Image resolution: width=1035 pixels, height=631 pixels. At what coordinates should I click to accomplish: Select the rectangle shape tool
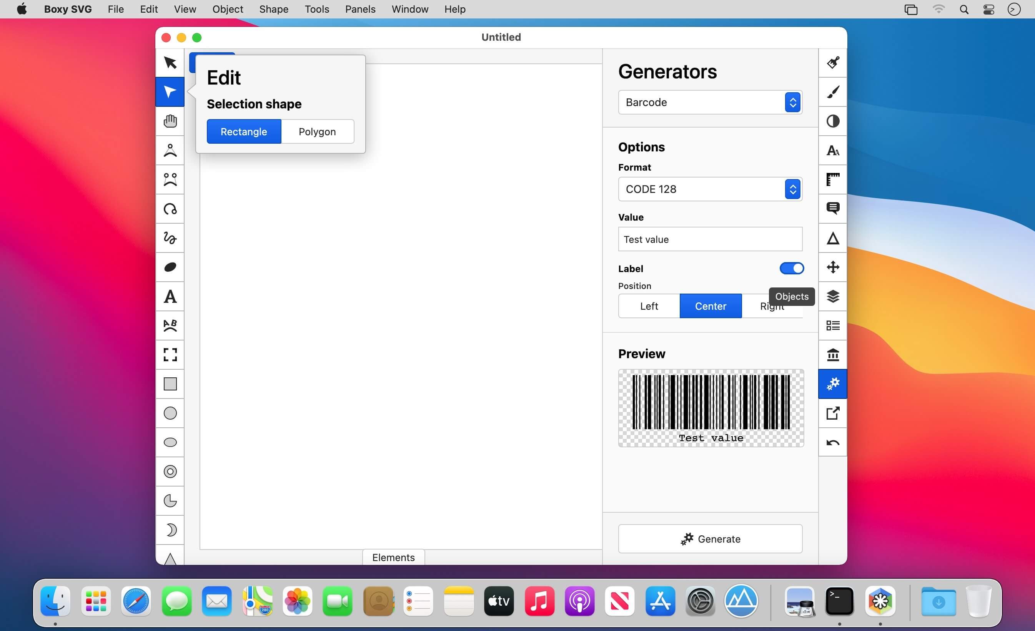[x=170, y=384]
